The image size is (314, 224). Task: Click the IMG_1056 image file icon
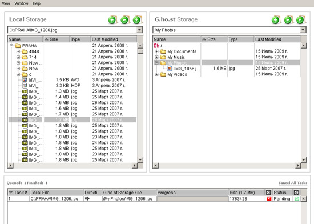(x=170, y=69)
